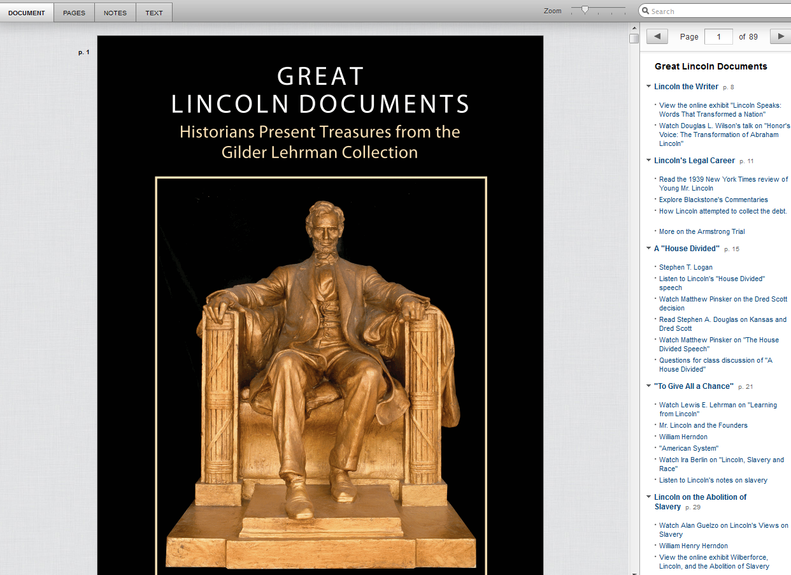Adjust the Zoom slider handle
This screenshot has height=575, width=791.
[x=585, y=10]
